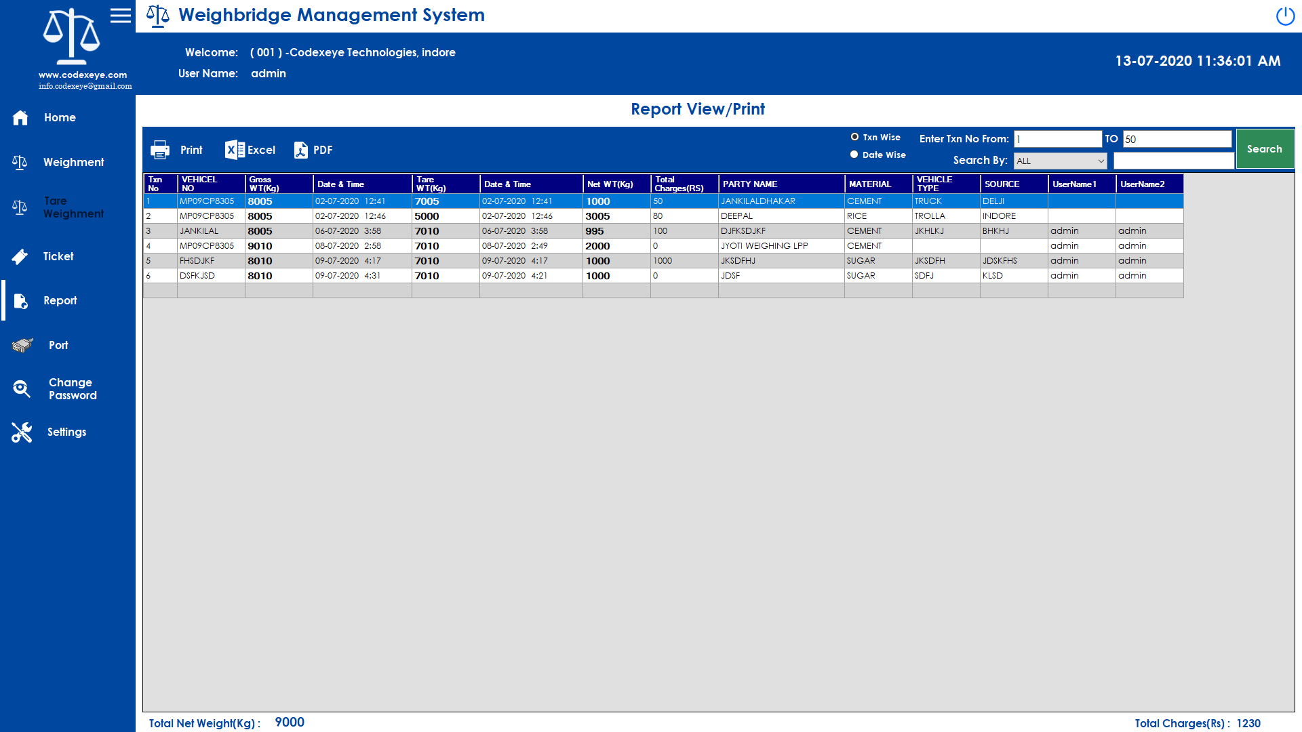
Task: Click the Txn No TO field
Action: point(1177,140)
